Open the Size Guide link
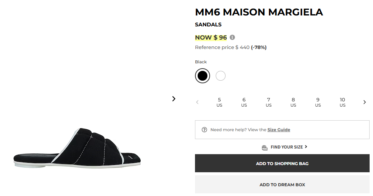Screen dimensions: 373x196 [x=279, y=130]
